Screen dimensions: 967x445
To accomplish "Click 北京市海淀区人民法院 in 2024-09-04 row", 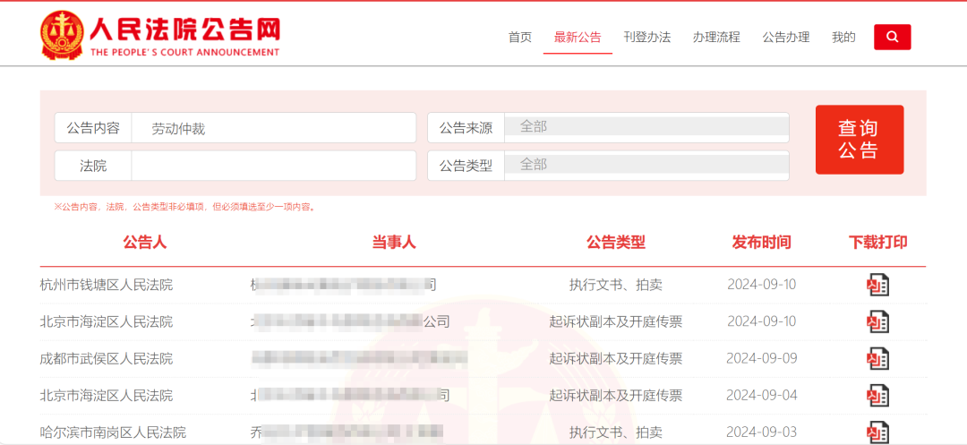I will [107, 396].
